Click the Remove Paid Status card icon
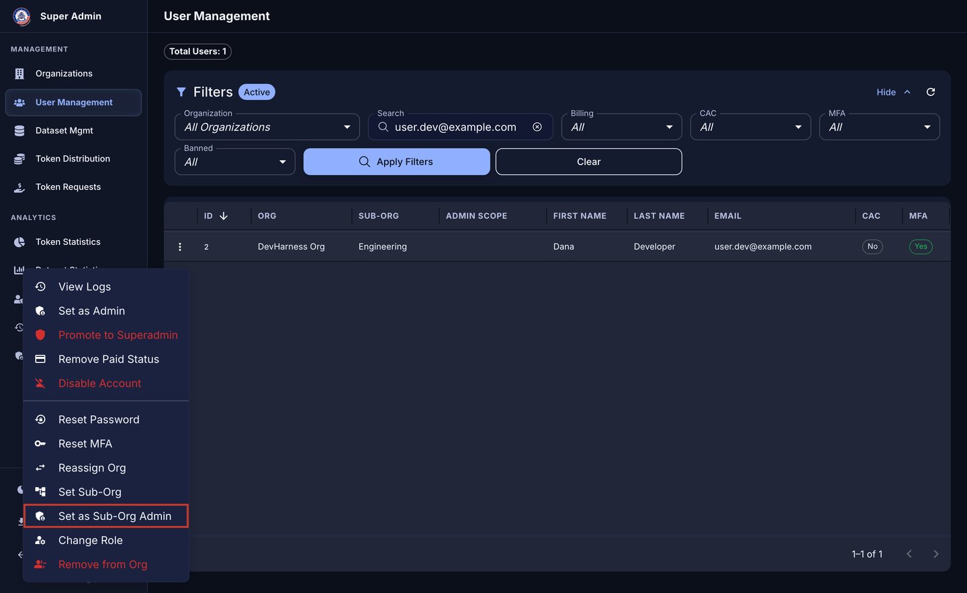The width and height of the screenshot is (967, 593). pos(40,359)
